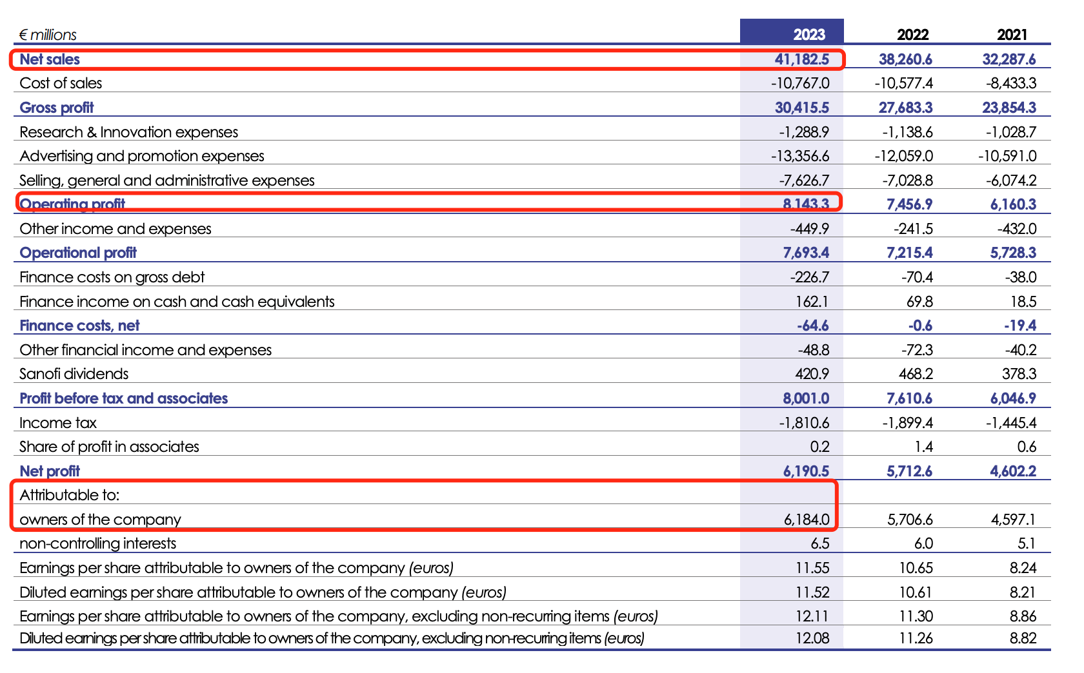This screenshot has width=1084, height=673.
Task: Select the Research & Innovation expenses label
Action: pyautogui.click(x=129, y=132)
